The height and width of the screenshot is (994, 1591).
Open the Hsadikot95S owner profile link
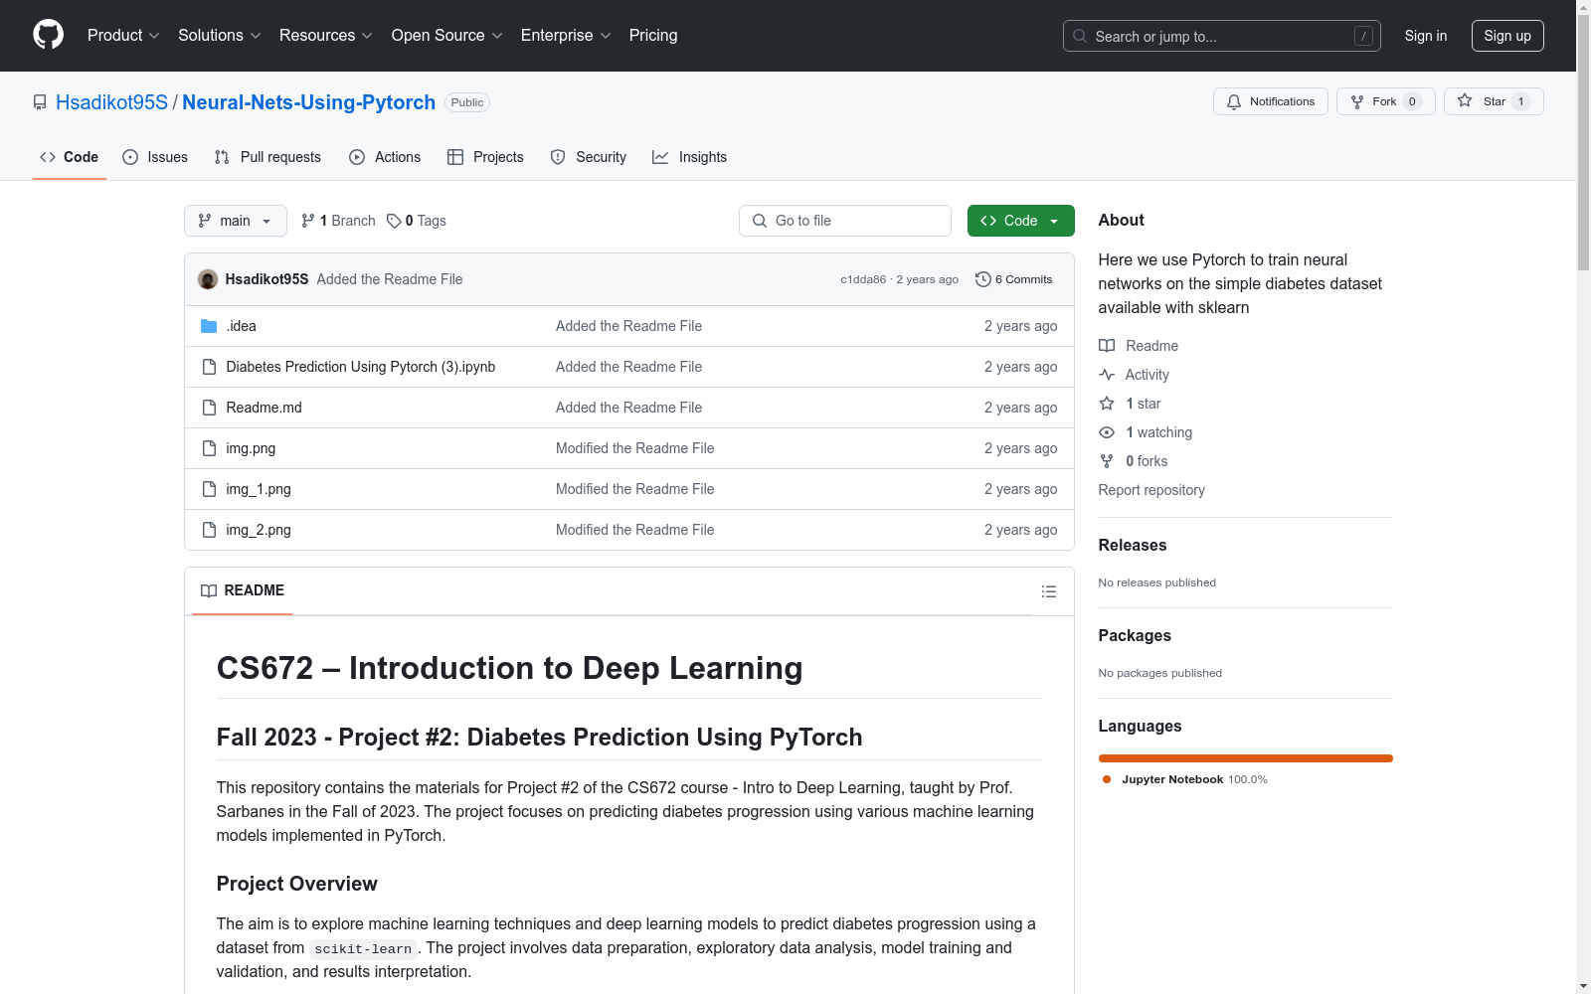[x=112, y=102]
